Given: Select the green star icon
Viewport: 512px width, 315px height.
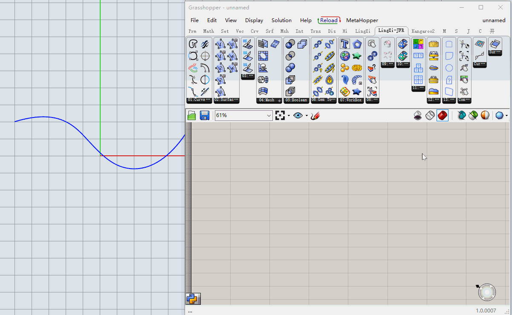Looking at the screenshot, I should pyautogui.click(x=357, y=56).
